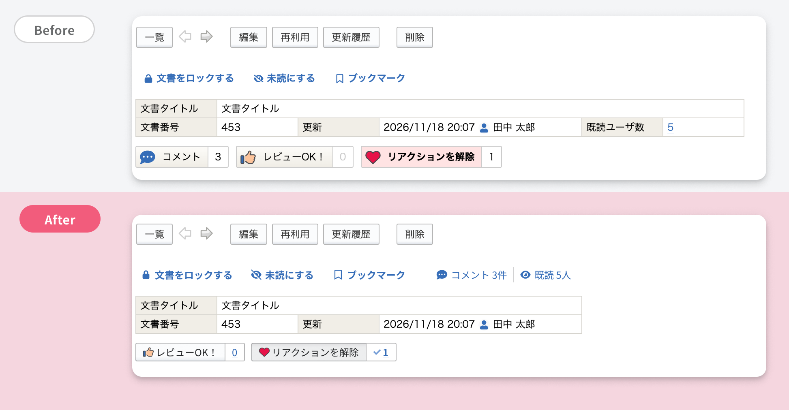Click lock icon in Before panel
Image resolution: width=789 pixels, height=410 pixels.
click(x=148, y=79)
